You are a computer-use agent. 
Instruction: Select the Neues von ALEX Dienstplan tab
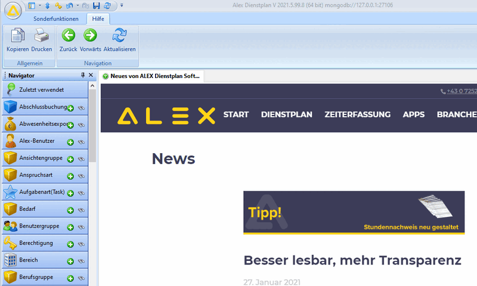151,76
